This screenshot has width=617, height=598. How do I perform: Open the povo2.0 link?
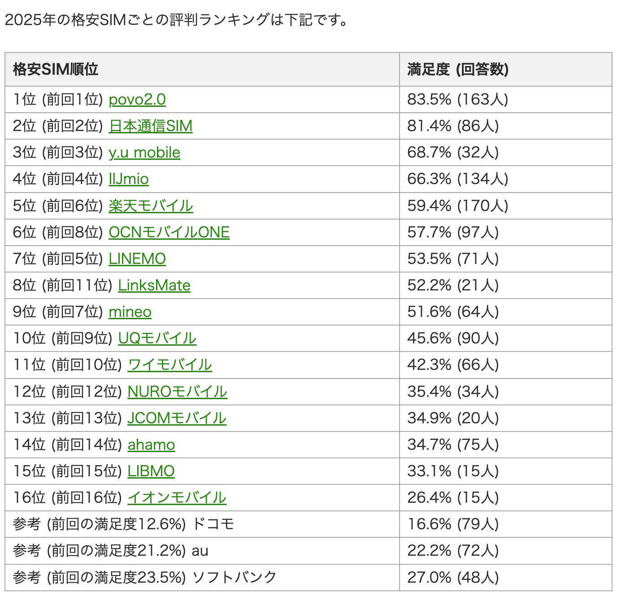(137, 99)
